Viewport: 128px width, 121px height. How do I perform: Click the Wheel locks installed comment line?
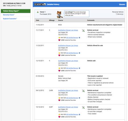(x=94, y=37)
